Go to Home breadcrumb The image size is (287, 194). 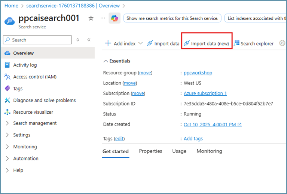11,6
